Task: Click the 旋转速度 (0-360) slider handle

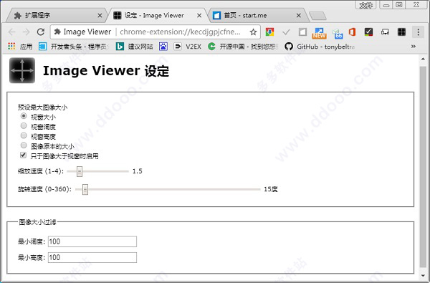Action: coord(85,189)
